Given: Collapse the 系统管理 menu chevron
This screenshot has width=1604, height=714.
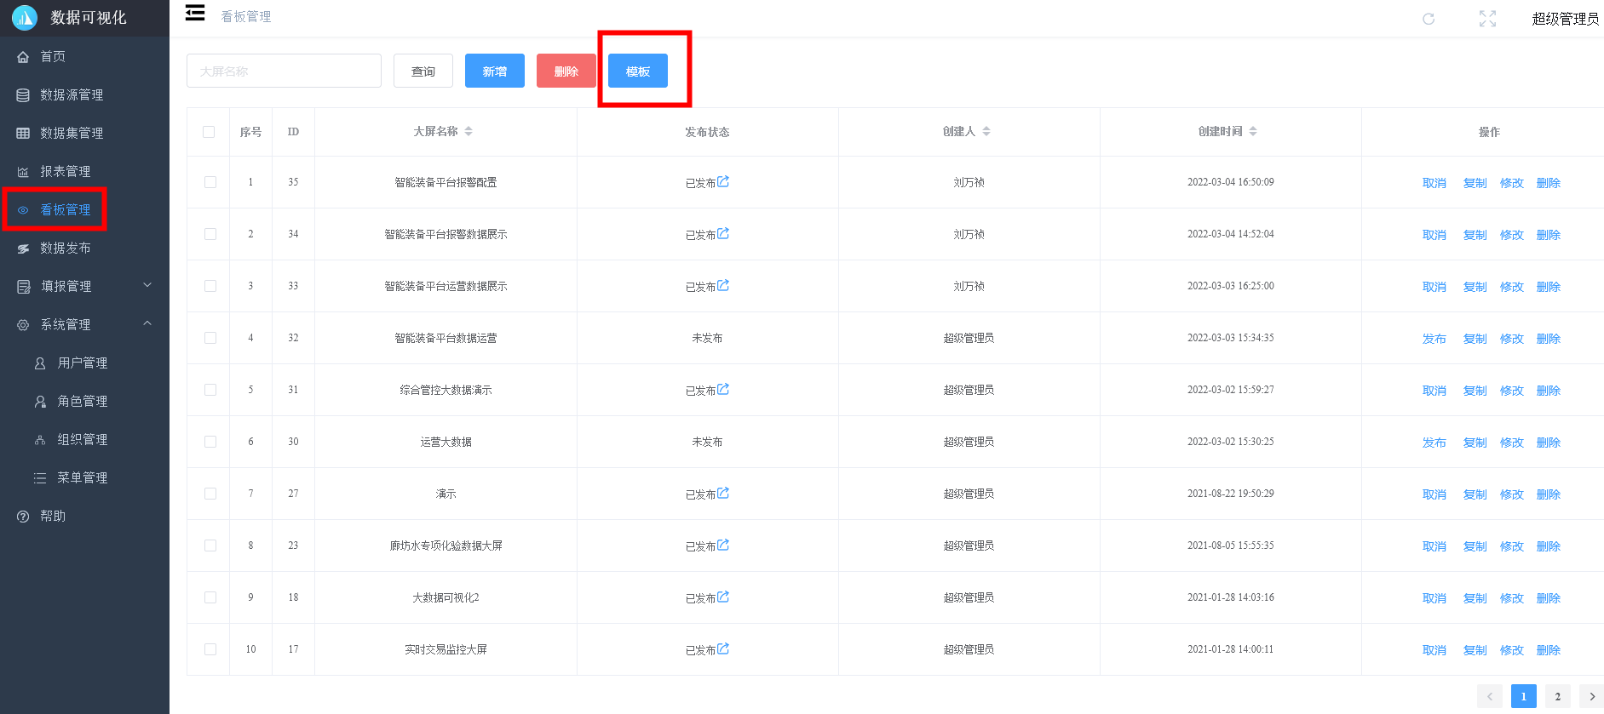Looking at the screenshot, I should tap(147, 323).
